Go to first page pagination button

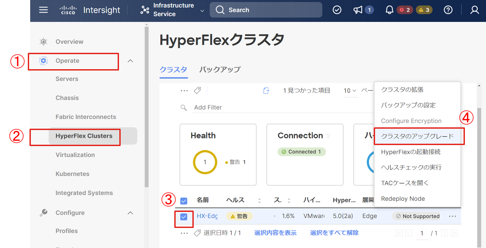pyautogui.click(x=399, y=233)
